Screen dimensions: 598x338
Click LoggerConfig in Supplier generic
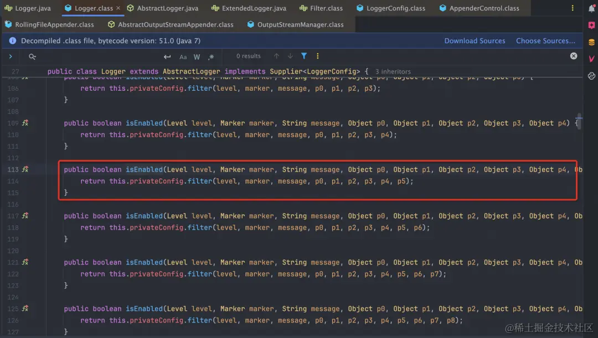click(332, 71)
